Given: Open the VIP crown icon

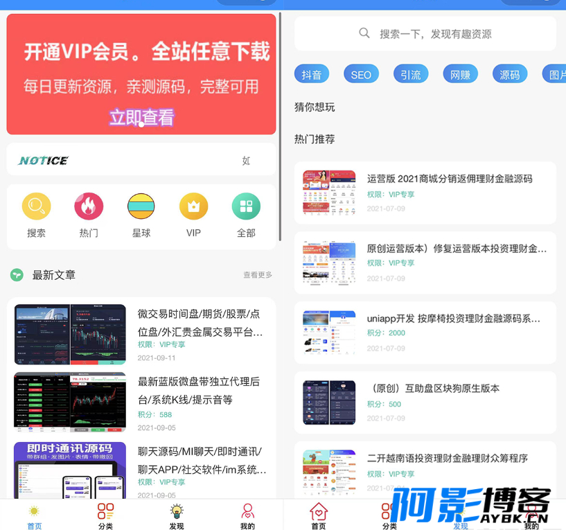Looking at the screenshot, I should (x=193, y=206).
